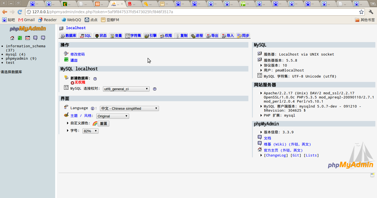Expand the 用户: pma@localhost triangle
Screen dimensions: 377x198
261,70
